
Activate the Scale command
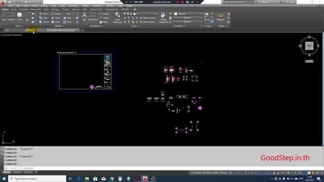(56, 22)
